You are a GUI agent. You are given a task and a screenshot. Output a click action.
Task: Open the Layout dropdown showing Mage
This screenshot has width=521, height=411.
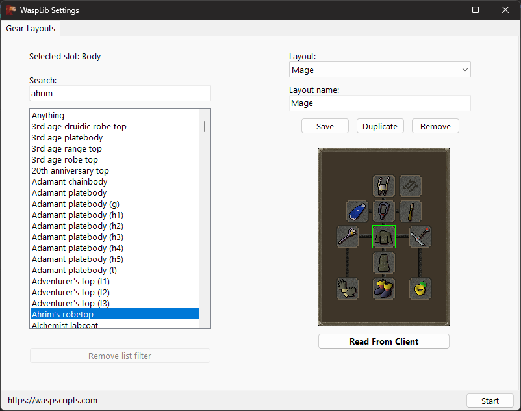click(379, 70)
